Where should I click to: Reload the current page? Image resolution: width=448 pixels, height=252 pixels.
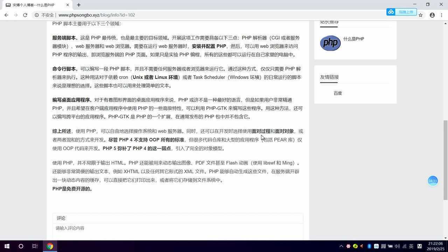click(25, 15)
